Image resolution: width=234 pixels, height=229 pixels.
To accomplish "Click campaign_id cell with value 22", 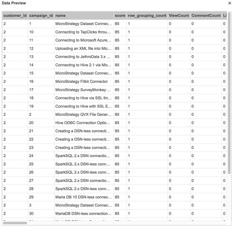I will pyautogui.click(x=41, y=139).
